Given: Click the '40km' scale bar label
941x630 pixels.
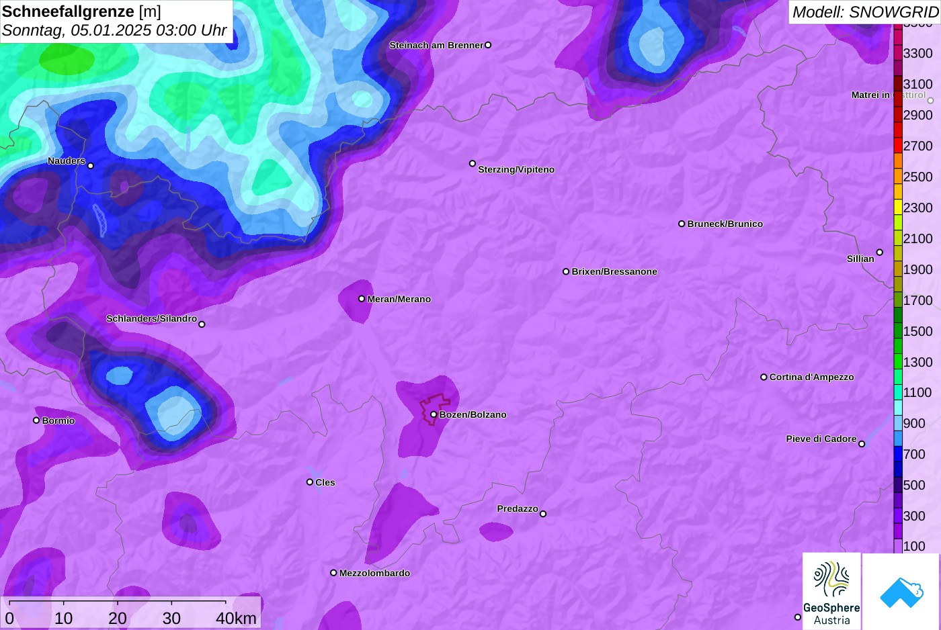Looking at the screenshot, I should coord(236,619).
